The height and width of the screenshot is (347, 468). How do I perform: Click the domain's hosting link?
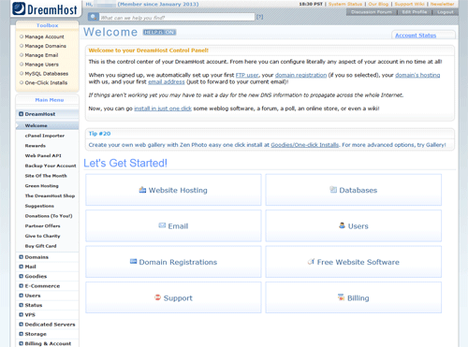coord(417,75)
